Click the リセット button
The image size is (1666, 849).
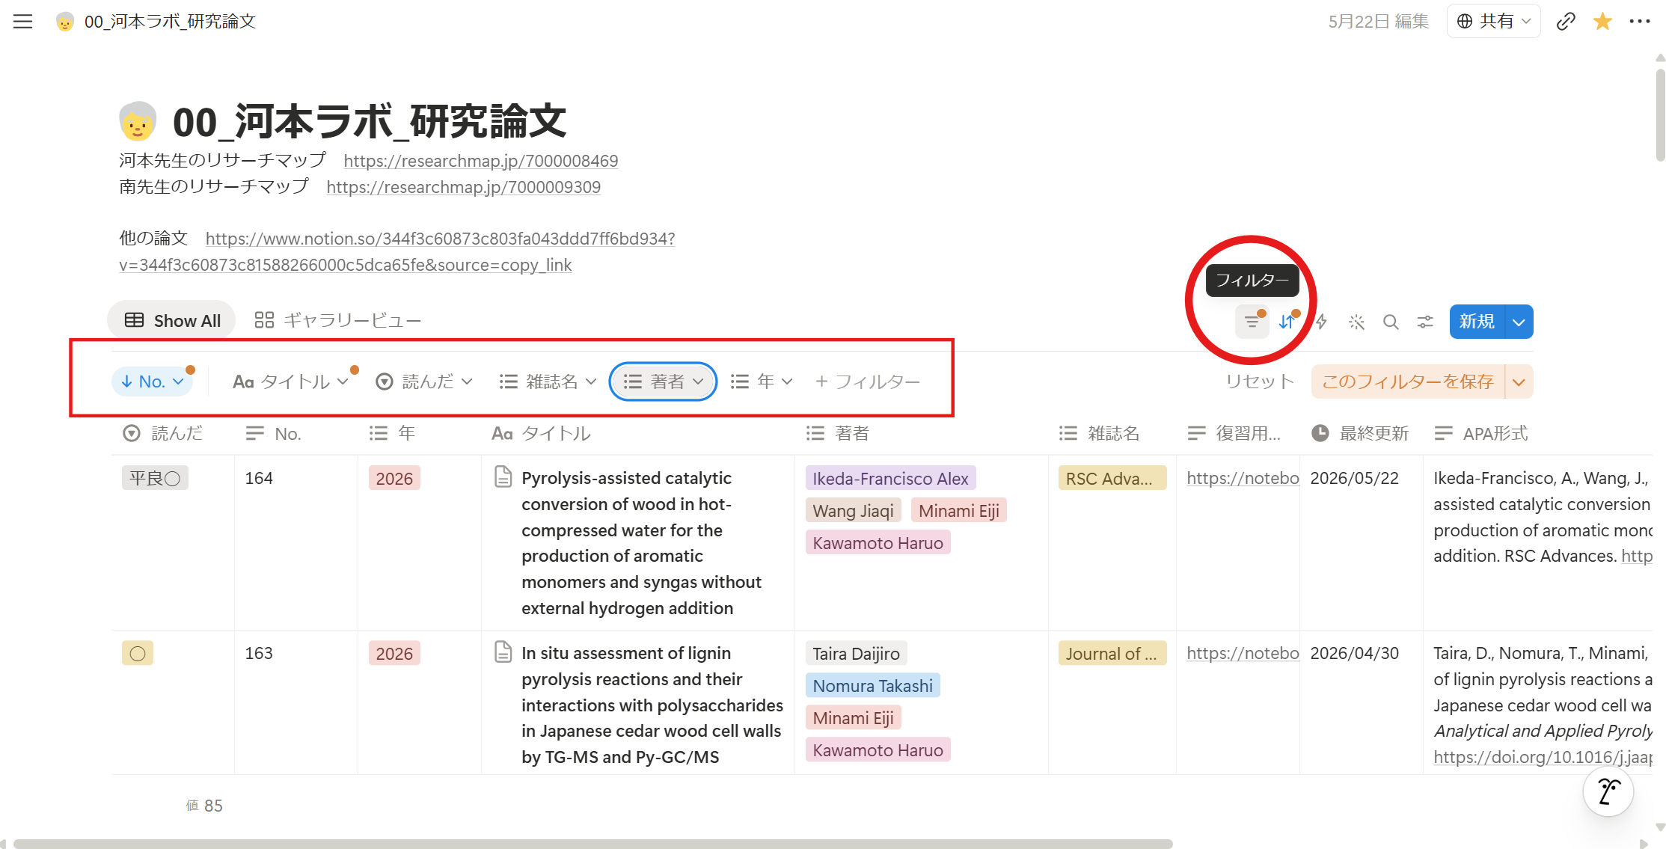pyautogui.click(x=1260, y=382)
